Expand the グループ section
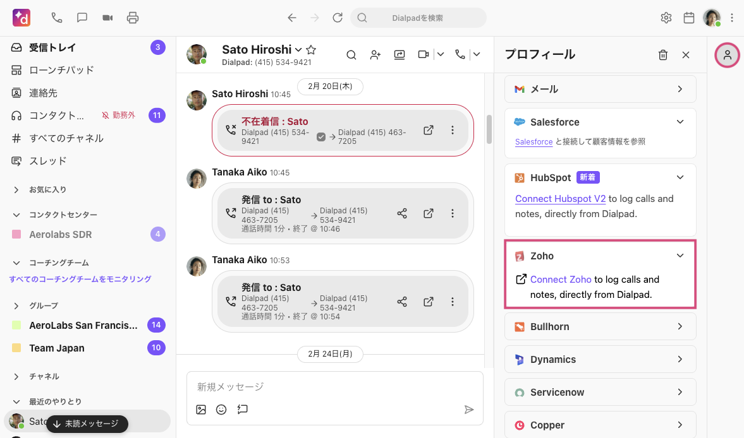This screenshot has width=744, height=438. coord(16,306)
